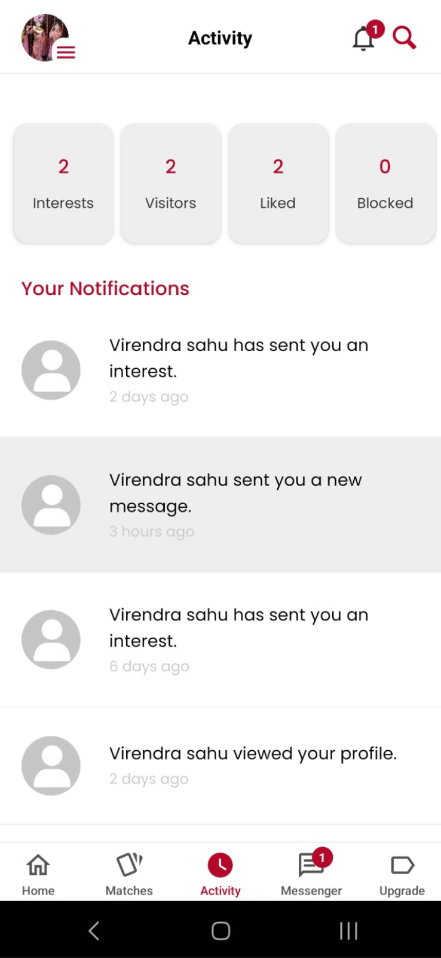The image size is (441, 958).
Task: Tap avatar beside the new message notification
Action: pos(51,505)
